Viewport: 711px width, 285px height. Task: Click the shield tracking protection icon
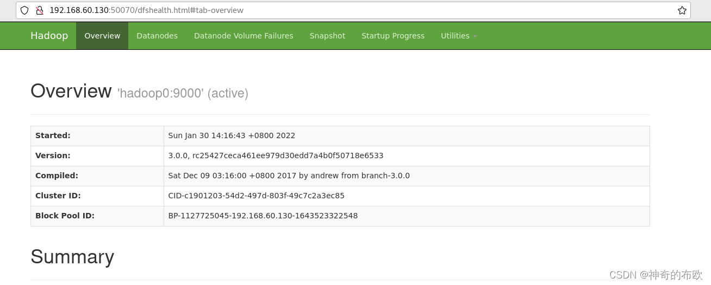pos(24,10)
